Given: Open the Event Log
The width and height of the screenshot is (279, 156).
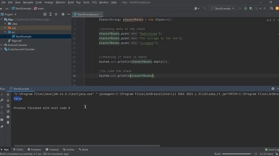Looking at the screenshot, I should point(272,149).
